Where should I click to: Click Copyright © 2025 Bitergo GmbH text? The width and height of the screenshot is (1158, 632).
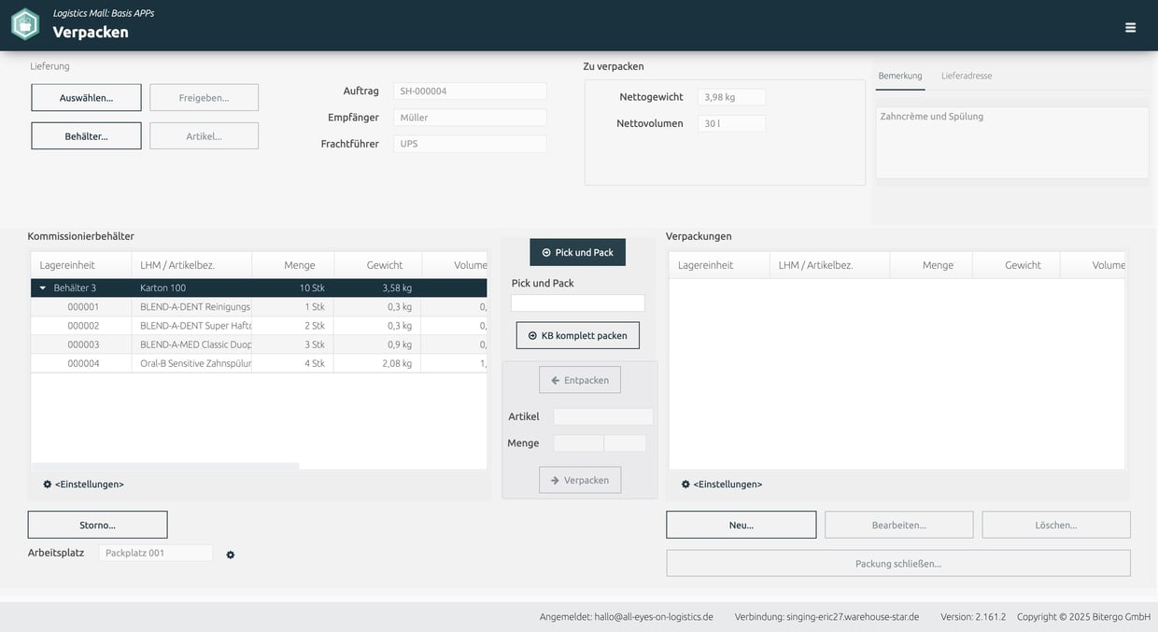1084,617
